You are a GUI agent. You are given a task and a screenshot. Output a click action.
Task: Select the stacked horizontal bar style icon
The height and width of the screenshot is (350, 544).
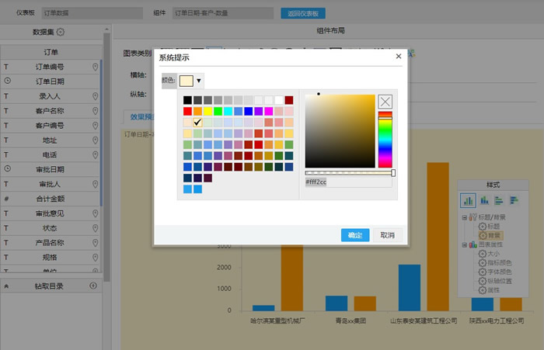(513, 200)
